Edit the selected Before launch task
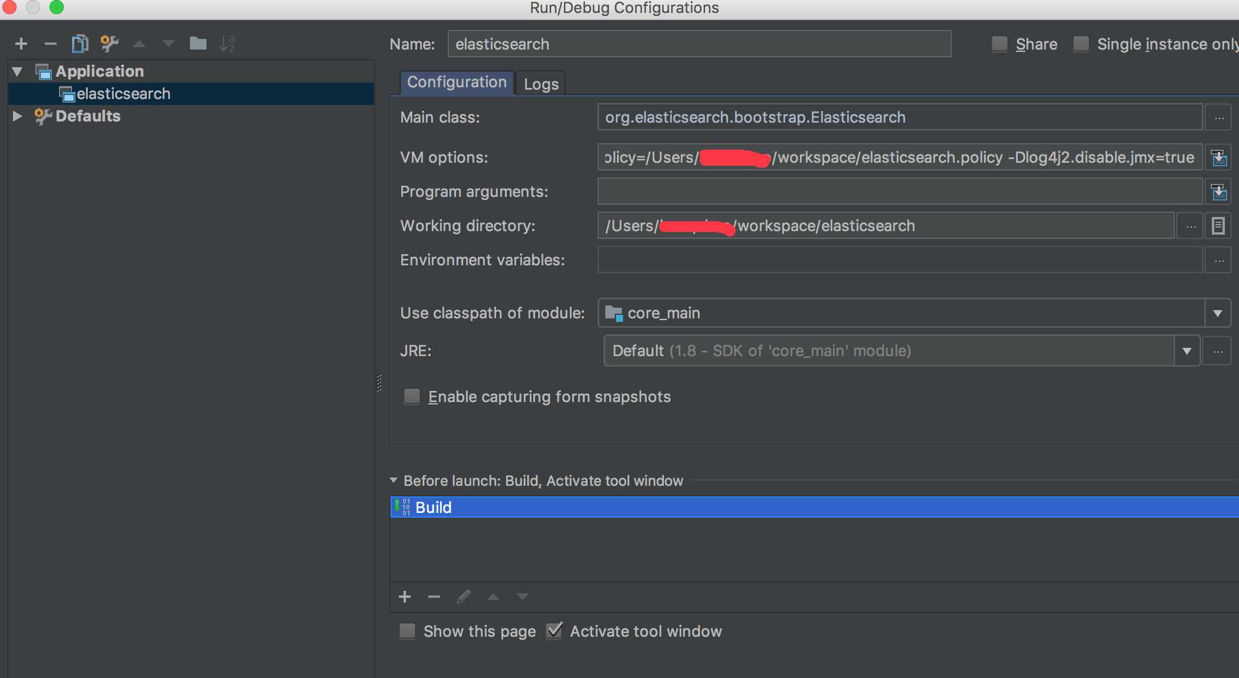This screenshot has height=678, width=1239. [x=464, y=597]
